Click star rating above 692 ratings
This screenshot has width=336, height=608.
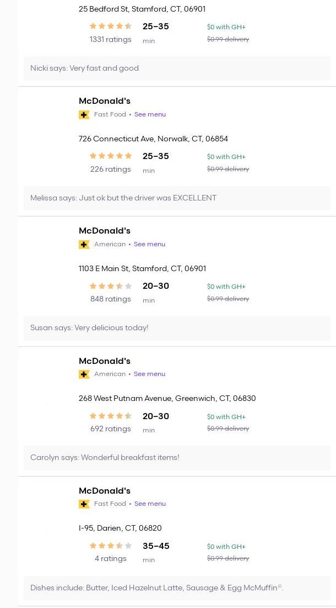pyautogui.click(x=111, y=416)
